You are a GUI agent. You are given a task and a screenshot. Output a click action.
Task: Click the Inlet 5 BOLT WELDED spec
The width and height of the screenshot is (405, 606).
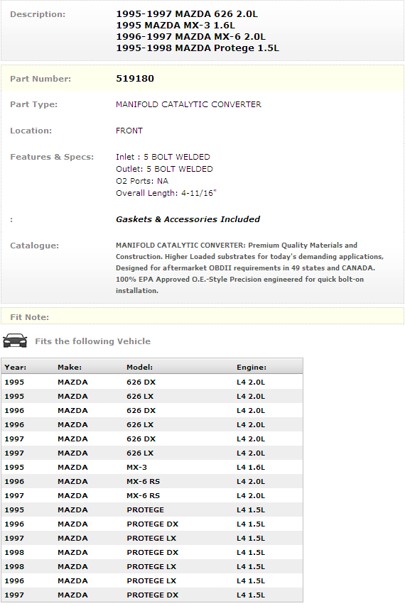(163, 157)
